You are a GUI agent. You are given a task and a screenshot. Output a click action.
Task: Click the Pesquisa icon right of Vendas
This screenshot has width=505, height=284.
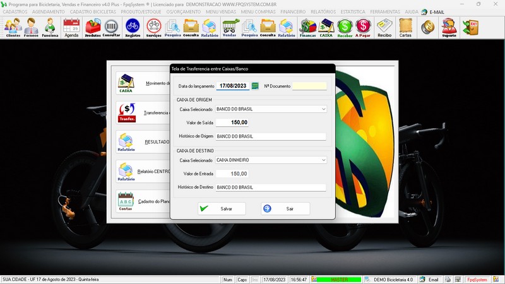249,27
